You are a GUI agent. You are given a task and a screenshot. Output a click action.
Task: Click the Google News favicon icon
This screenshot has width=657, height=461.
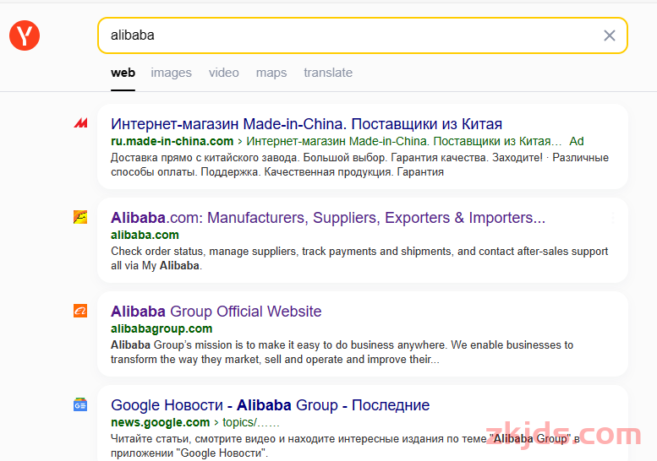(80, 404)
